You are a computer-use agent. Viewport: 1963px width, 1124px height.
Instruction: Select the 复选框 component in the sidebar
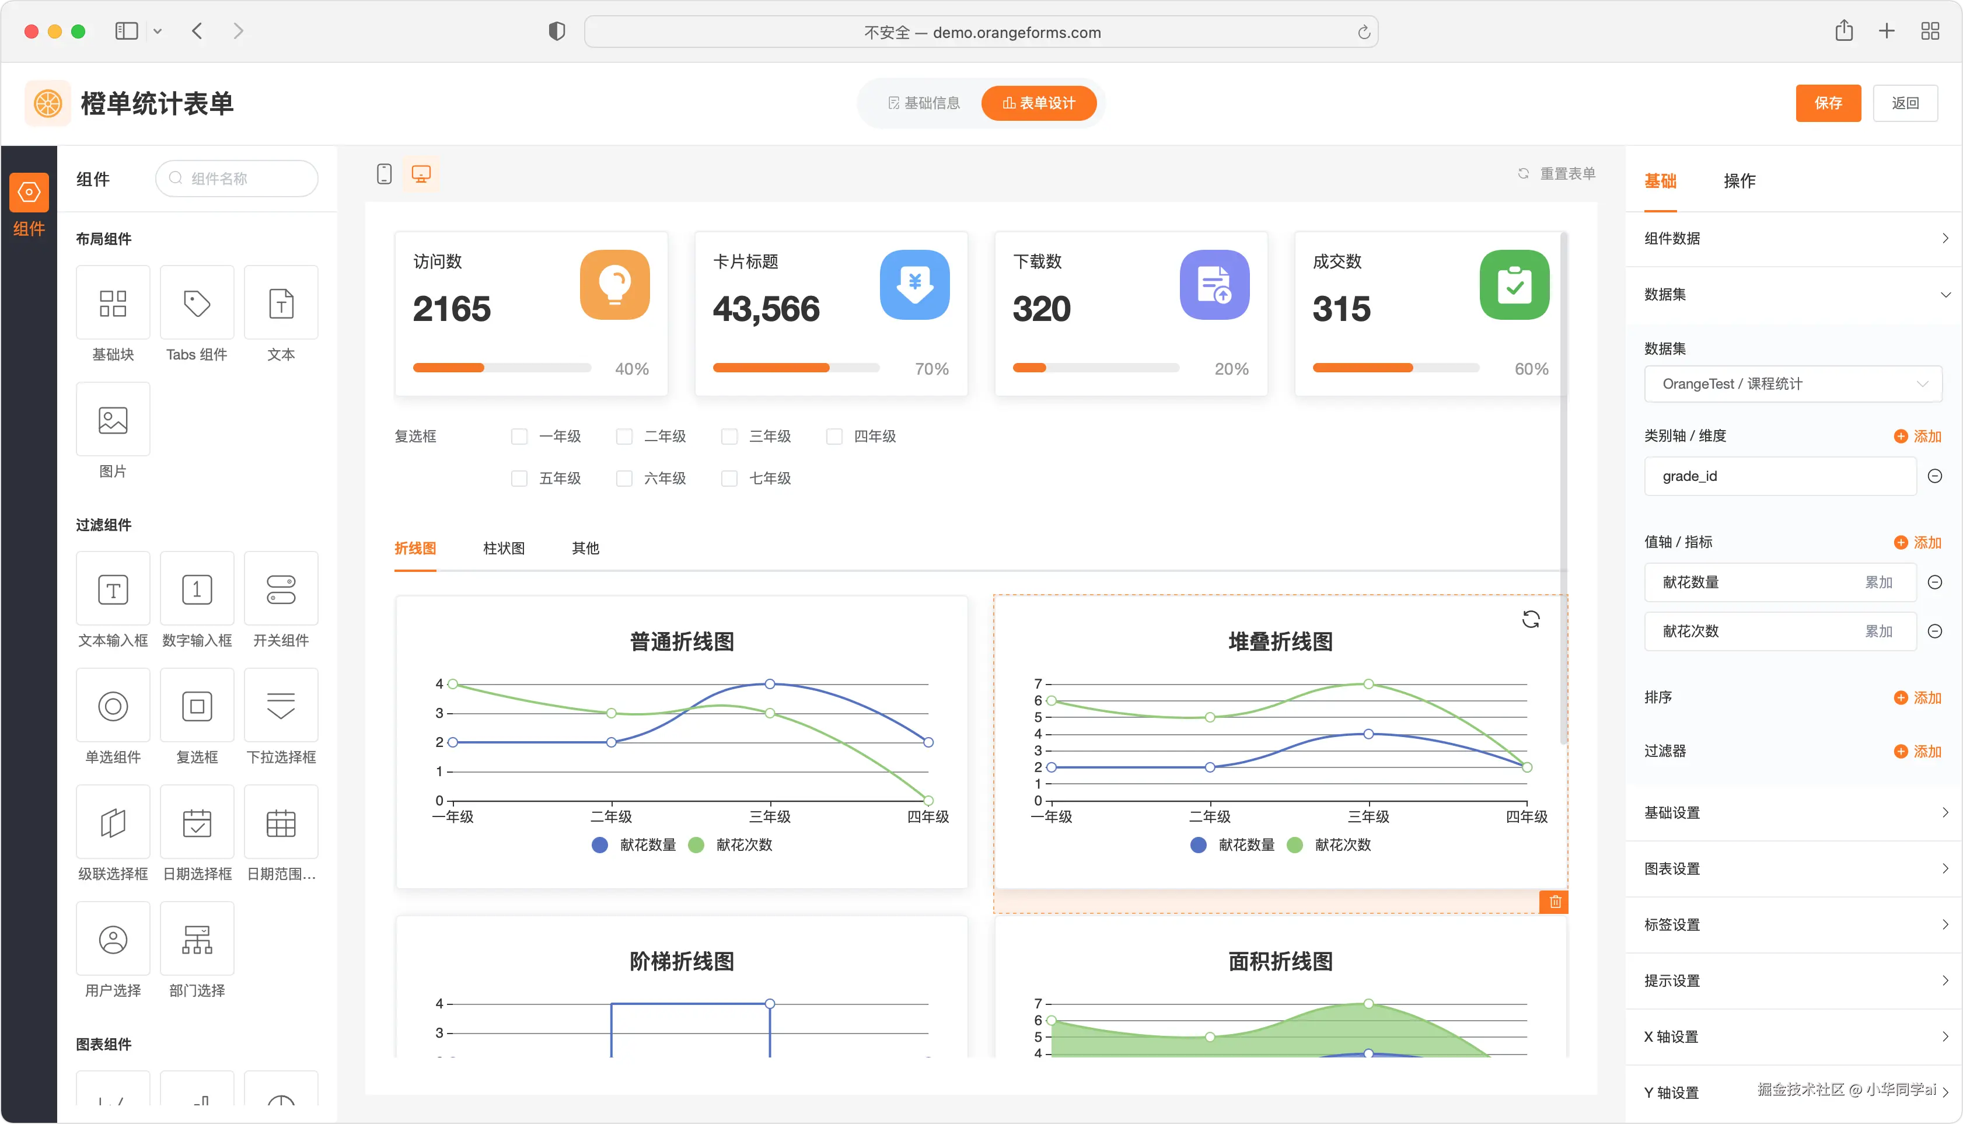[x=197, y=706]
